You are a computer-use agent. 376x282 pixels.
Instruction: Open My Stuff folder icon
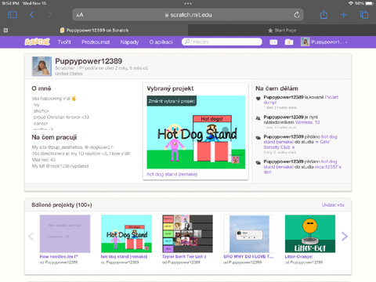click(289, 42)
